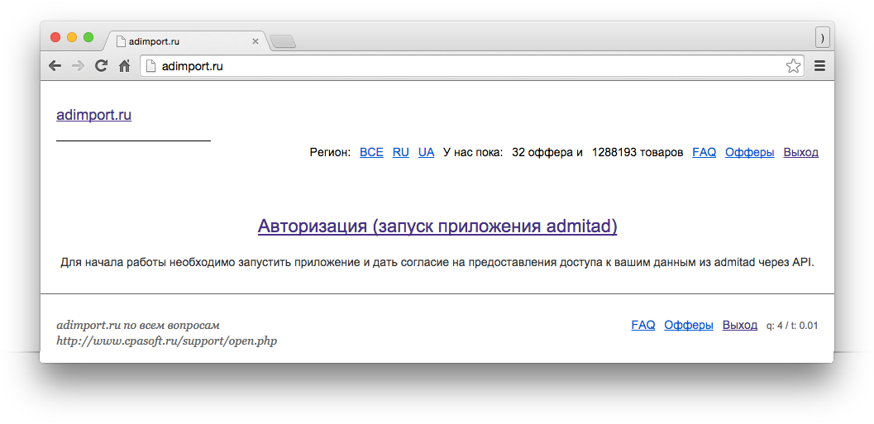Image resolution: width=874 pixels, height=424 pixels.
Task: Open FAQ in top navigation
Action: (704, 152)
